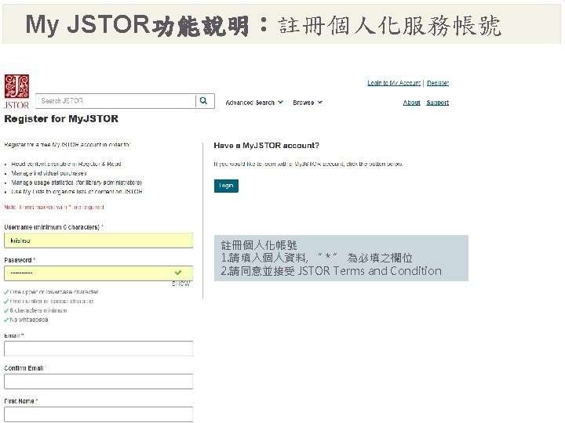Image resolution: width=565 pixels, height=423 pixels.
Task: Click the Email input field
Action: pyautogui.click(x=98, y=349)
